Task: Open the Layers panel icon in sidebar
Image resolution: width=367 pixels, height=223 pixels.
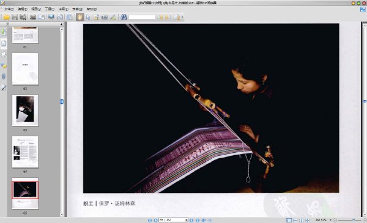Action: pos(4,54)
